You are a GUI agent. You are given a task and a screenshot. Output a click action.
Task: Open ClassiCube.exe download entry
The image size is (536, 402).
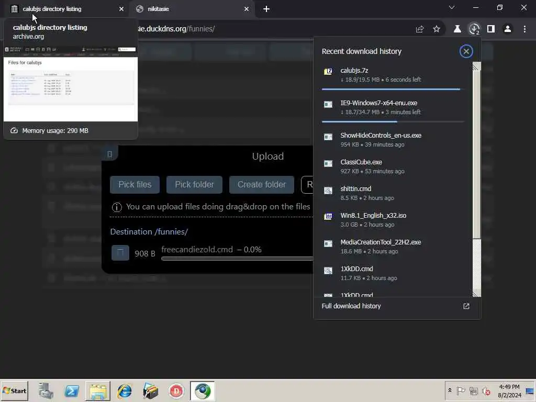(x=393, y=166)
